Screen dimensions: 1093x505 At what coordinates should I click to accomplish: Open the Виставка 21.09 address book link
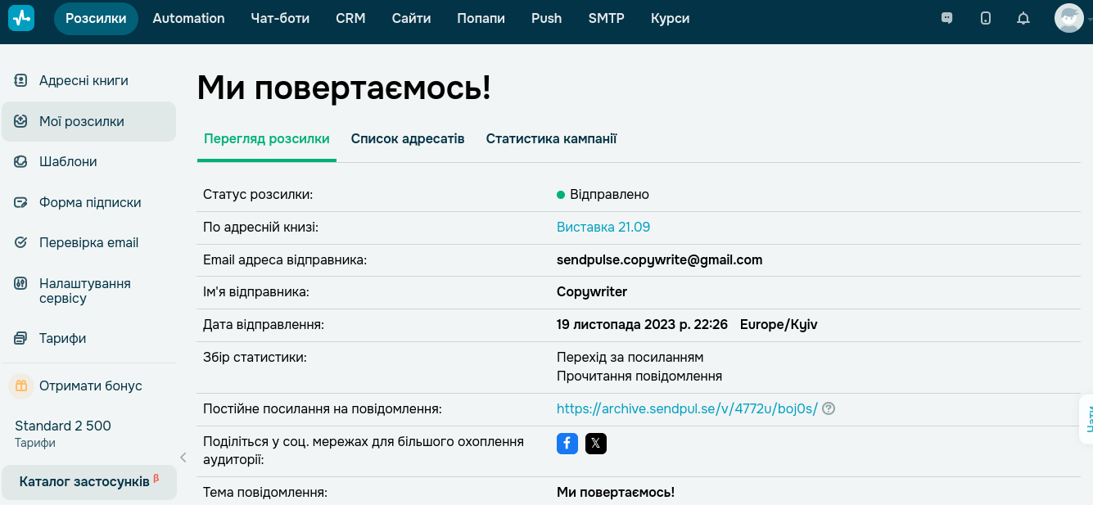coord(603,227)
